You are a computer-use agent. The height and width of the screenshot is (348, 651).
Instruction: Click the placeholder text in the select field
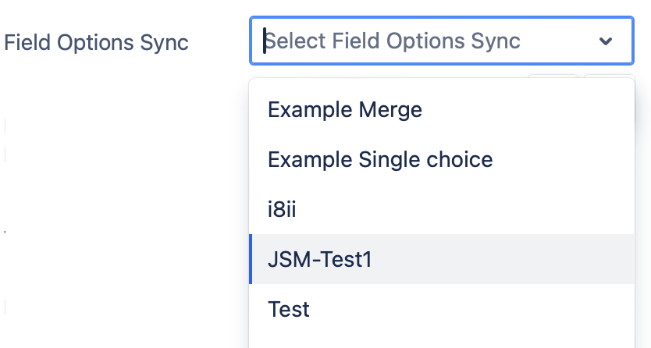[x=393, y=41]
